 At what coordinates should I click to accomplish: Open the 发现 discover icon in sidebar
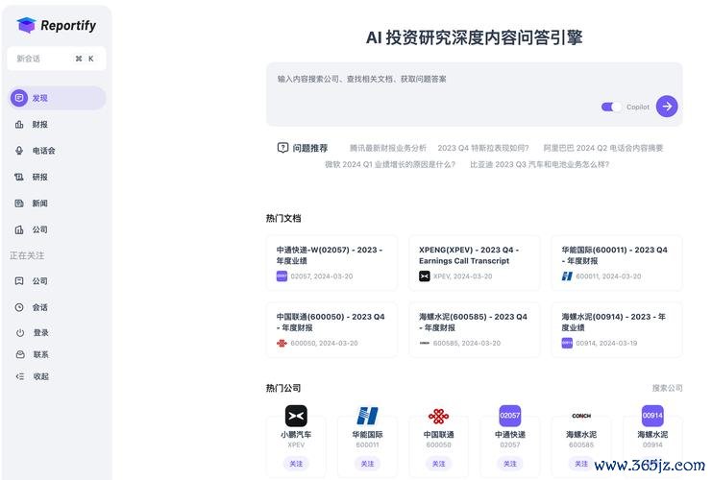click(19, 98)
